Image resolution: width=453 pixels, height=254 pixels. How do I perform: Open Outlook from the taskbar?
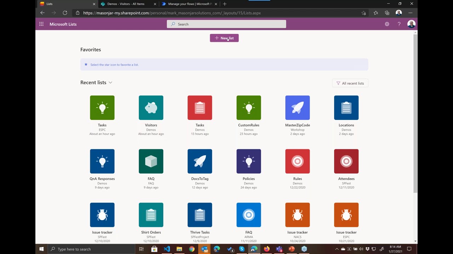click(x=204, y=249)
